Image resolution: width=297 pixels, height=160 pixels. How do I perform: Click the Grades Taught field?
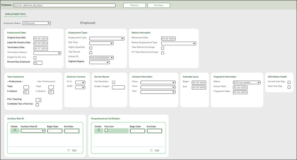point(118,87)
